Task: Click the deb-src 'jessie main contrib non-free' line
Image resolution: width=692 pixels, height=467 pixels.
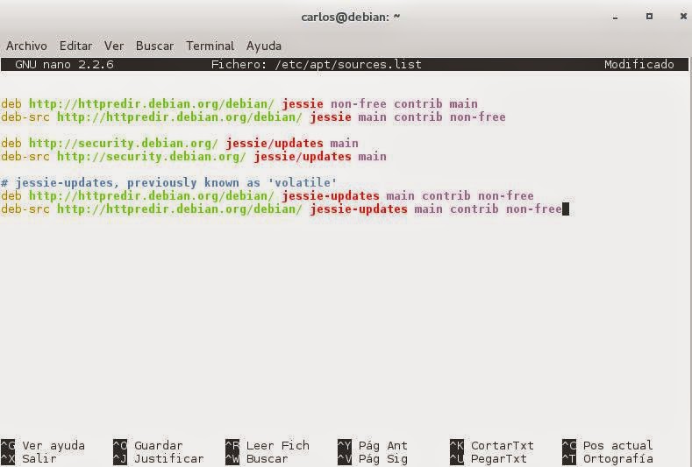Action: [x=253, y=117]
